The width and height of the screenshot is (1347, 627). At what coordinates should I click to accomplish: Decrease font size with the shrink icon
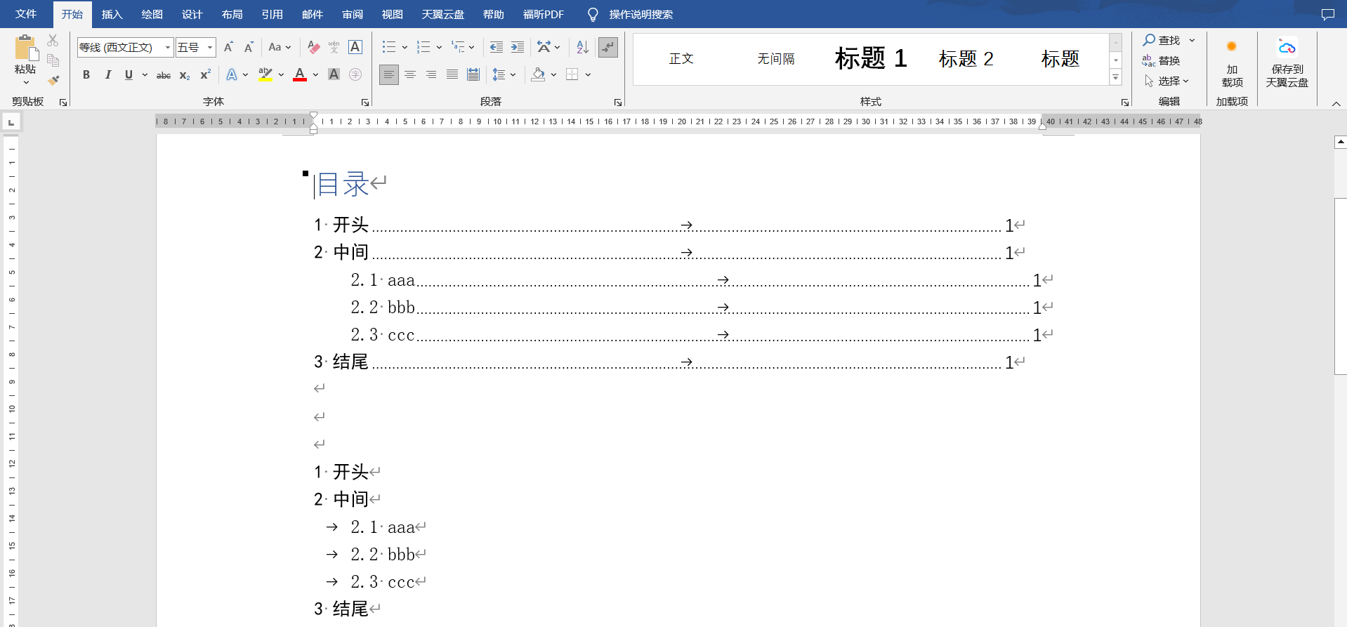click(x=249, y=47)
